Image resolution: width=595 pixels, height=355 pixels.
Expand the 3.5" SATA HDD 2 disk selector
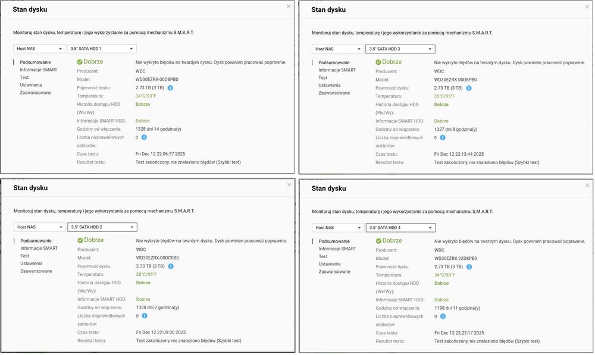[102, 227]
